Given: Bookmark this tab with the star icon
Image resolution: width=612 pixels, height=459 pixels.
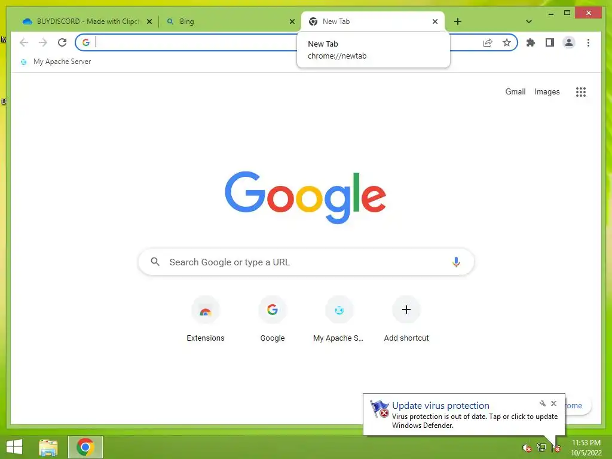Looking at the screenshot, I should pyautogui.click(x=507, y=42).
